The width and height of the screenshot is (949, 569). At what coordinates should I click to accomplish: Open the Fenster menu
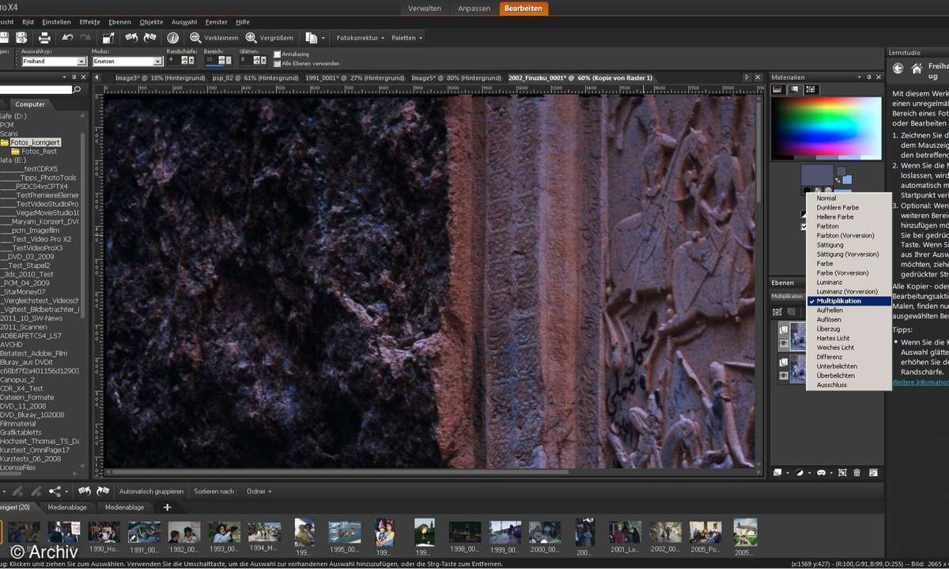tap(216, 22)
